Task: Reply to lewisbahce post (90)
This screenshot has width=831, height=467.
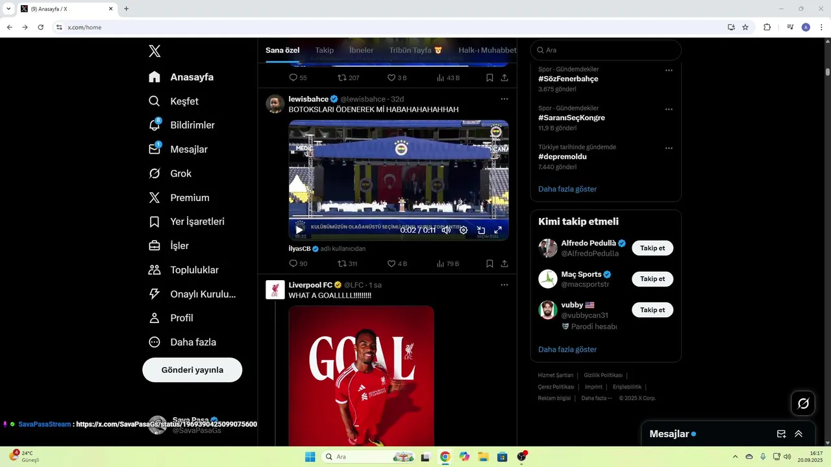Action: click(298, 264)
